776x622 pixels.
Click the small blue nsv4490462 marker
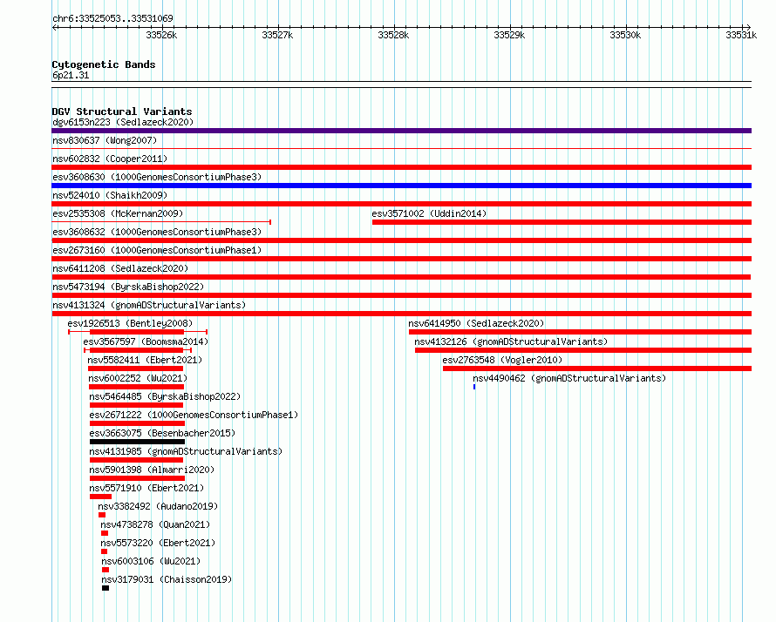(474, 387)
